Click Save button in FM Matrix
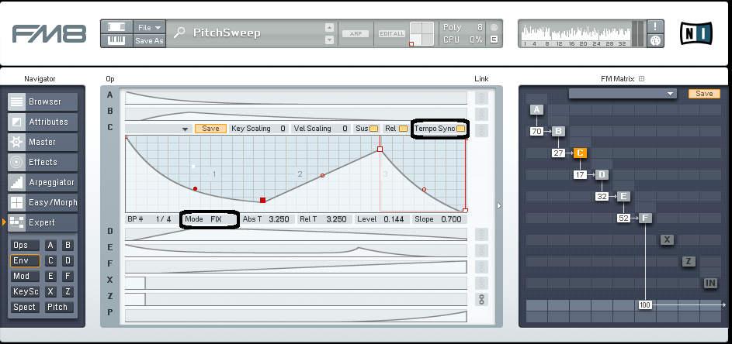Image resolution: width=732 pixels, height=344 pixels. click(704, 94)
